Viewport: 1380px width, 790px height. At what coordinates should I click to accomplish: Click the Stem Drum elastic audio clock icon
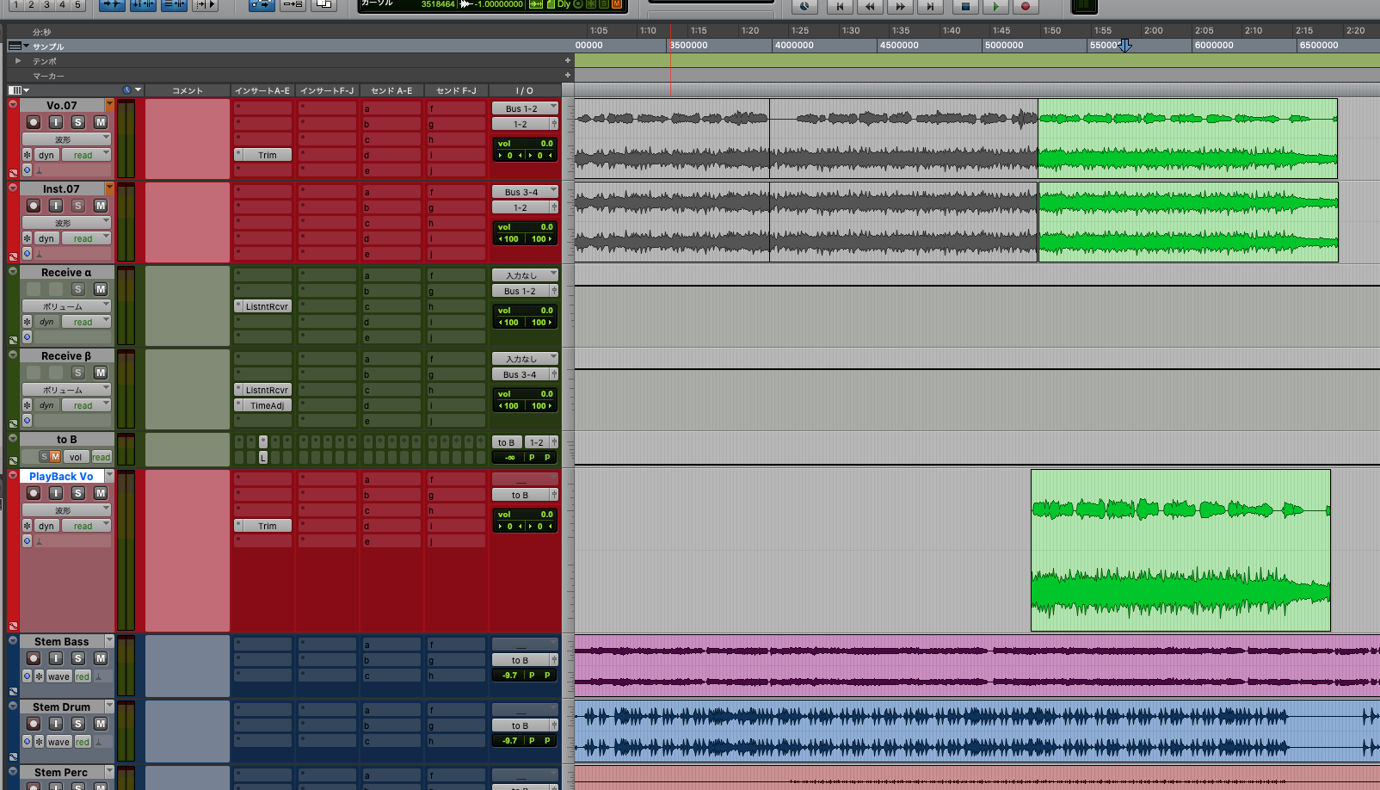28,742
